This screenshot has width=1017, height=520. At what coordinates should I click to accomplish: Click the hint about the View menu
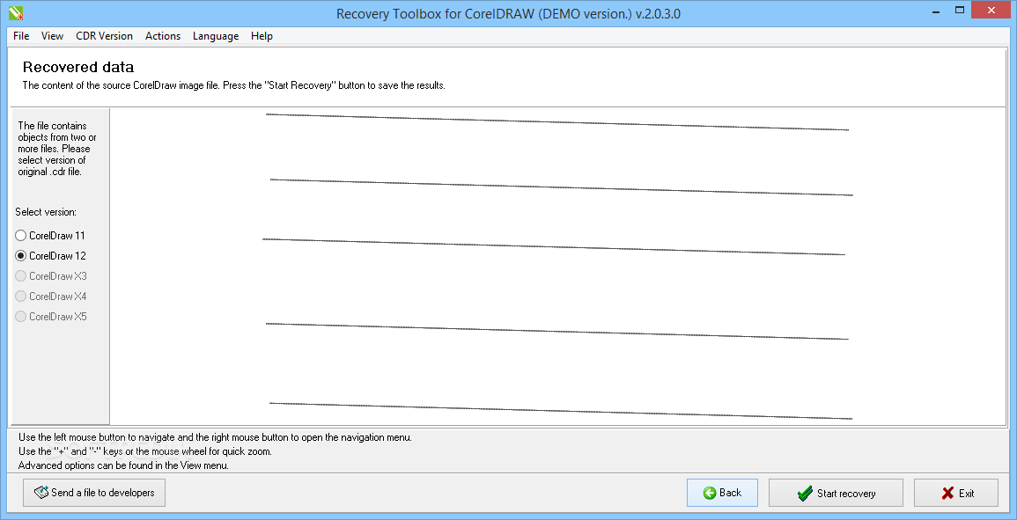pos(123,465)
